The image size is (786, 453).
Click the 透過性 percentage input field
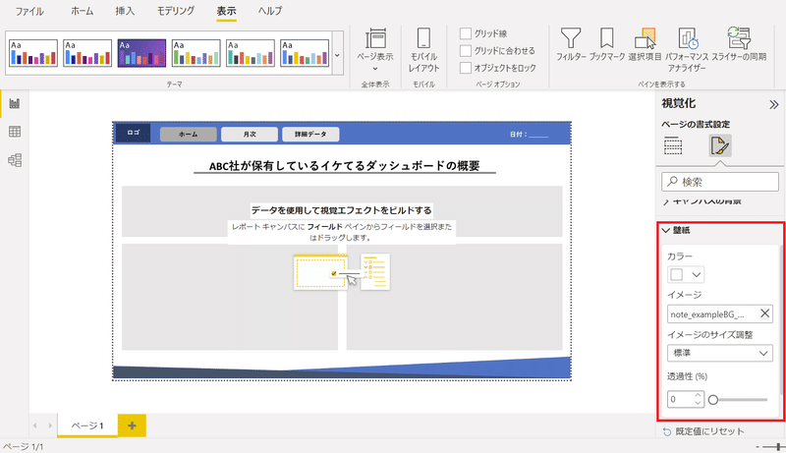coord(681,399)
